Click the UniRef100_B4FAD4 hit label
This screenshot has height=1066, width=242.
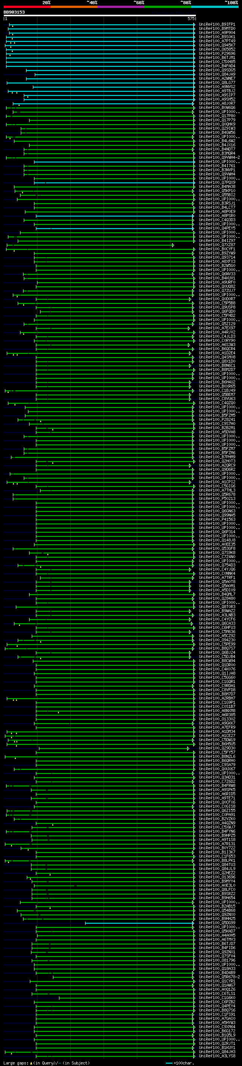click(x=217, y=66)
